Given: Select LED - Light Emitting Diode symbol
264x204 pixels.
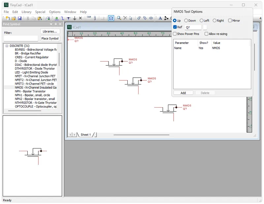Looking at the screenshot, I should tap(31, 72).
